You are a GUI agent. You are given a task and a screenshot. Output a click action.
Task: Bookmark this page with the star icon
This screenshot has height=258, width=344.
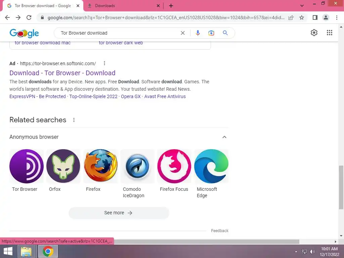(302, 17)
